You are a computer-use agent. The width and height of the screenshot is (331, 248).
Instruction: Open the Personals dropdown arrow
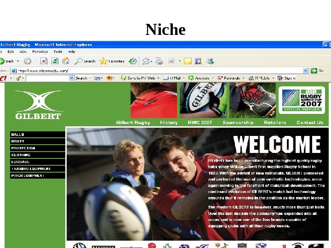243,78
